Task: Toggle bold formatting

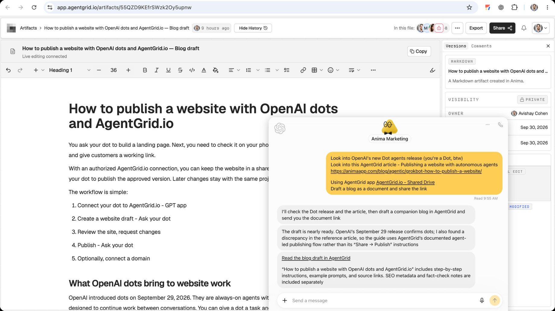Action: pyautogui.click(x=145, y=70)
